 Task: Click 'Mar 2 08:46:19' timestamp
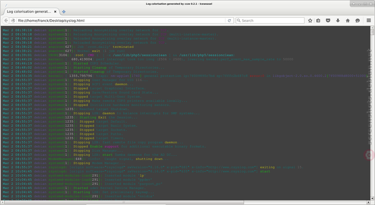tap(17, 63)
